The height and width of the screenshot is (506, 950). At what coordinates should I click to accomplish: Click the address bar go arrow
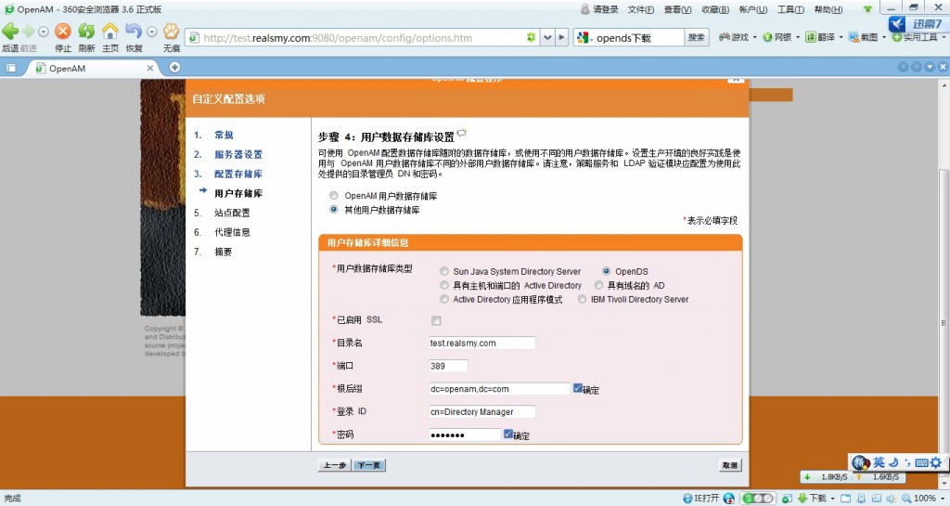click(x=561, y=37)
